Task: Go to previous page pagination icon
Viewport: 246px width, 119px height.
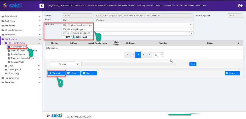Action: (x=133, y=55)
